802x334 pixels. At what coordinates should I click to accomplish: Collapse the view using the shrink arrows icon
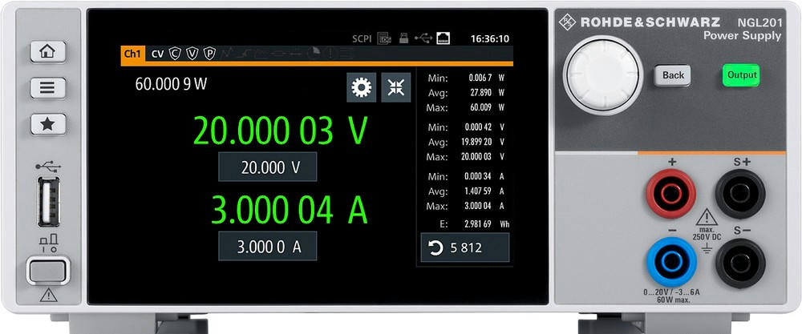pyautogui.click(x=395, y=87)
